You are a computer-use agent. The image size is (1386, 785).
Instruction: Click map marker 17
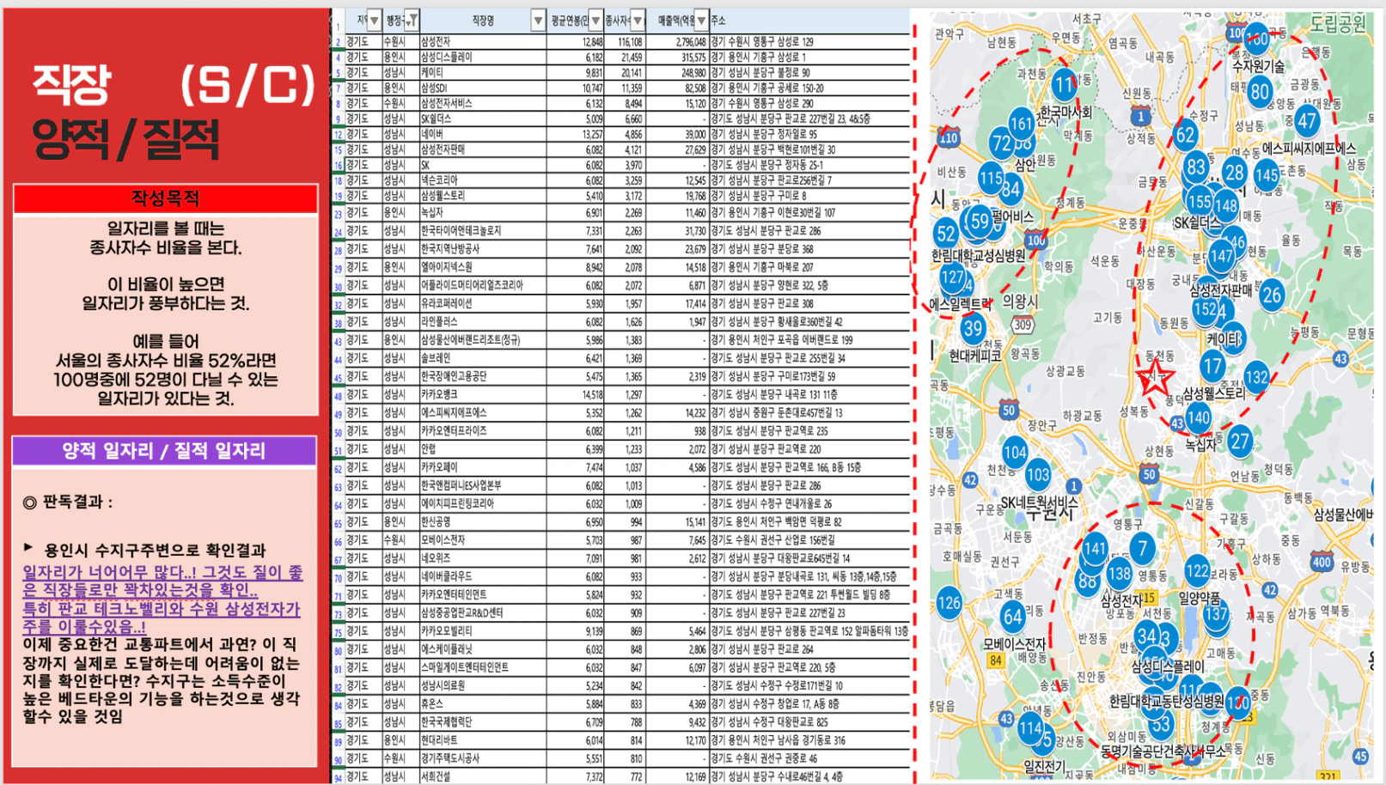tap(1212, 366)
